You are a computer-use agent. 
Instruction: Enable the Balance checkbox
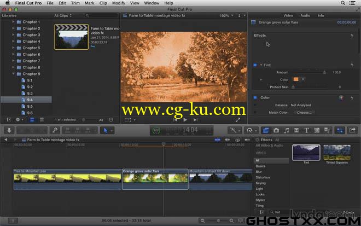pos(255,105)
